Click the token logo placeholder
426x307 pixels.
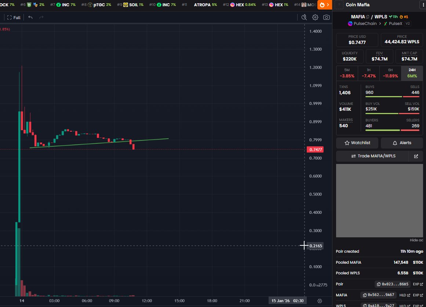coord(339,5)
